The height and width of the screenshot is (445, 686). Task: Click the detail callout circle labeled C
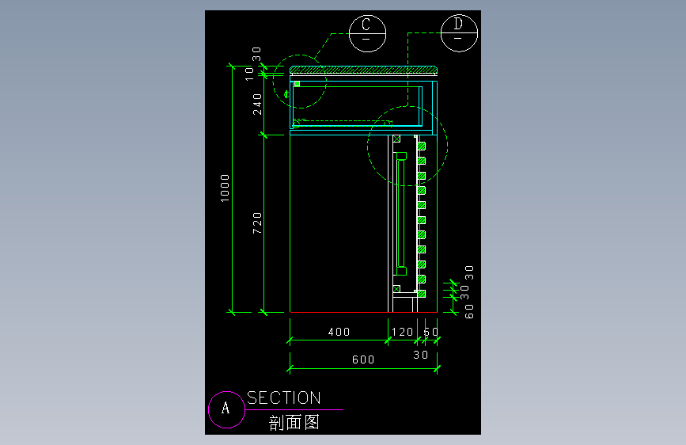[367, 33]
